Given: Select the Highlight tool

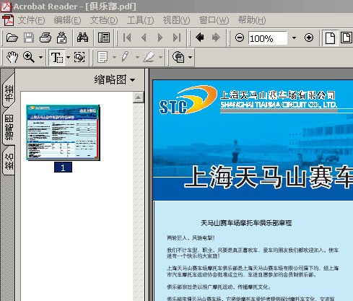Looking at the screenshot, I should coord(149,57).
